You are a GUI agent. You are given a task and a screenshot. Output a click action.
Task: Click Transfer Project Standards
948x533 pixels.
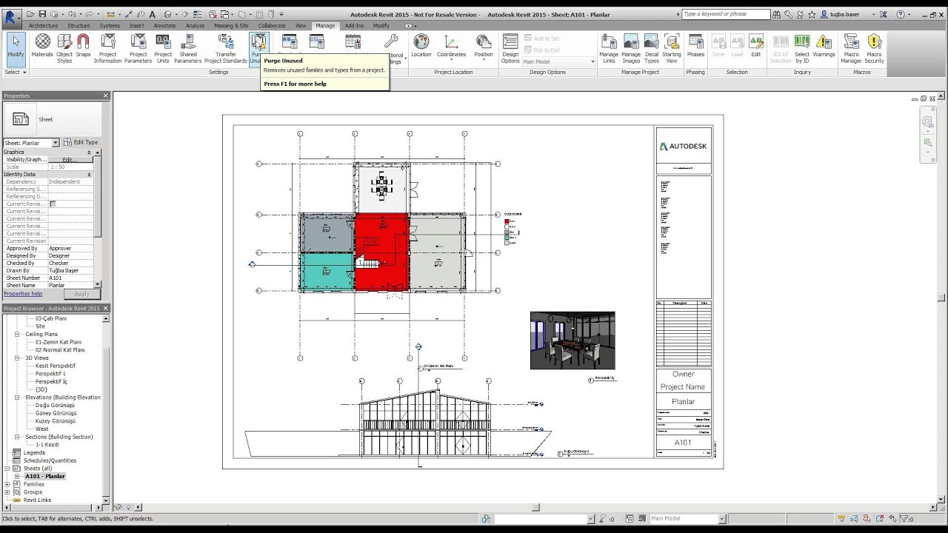point(226,48)
